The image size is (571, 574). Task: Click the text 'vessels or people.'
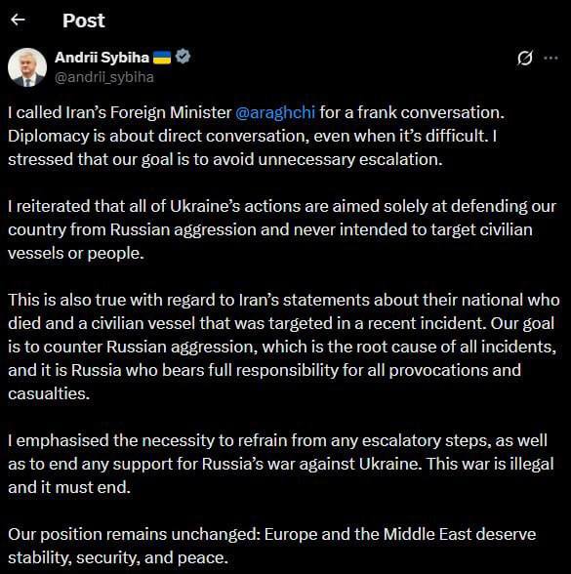[x=76, y=254]
